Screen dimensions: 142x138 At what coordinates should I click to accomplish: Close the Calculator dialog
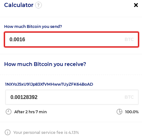pos(136,5)
